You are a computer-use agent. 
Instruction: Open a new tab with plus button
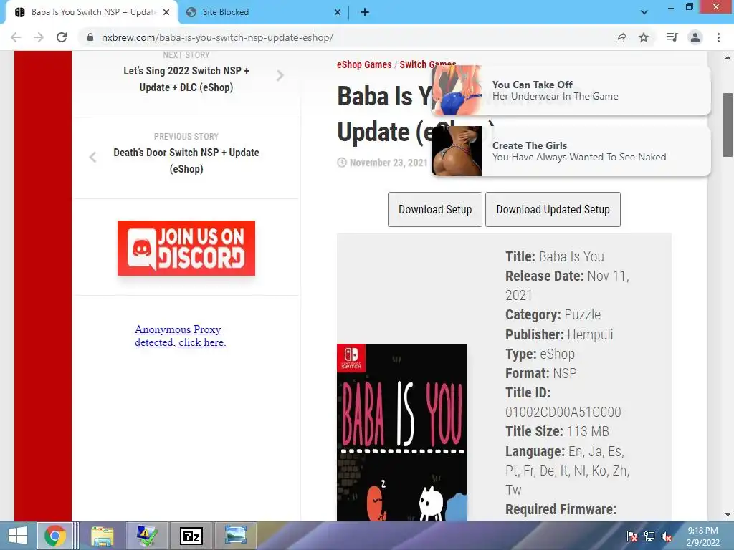[x=365, y=12]
